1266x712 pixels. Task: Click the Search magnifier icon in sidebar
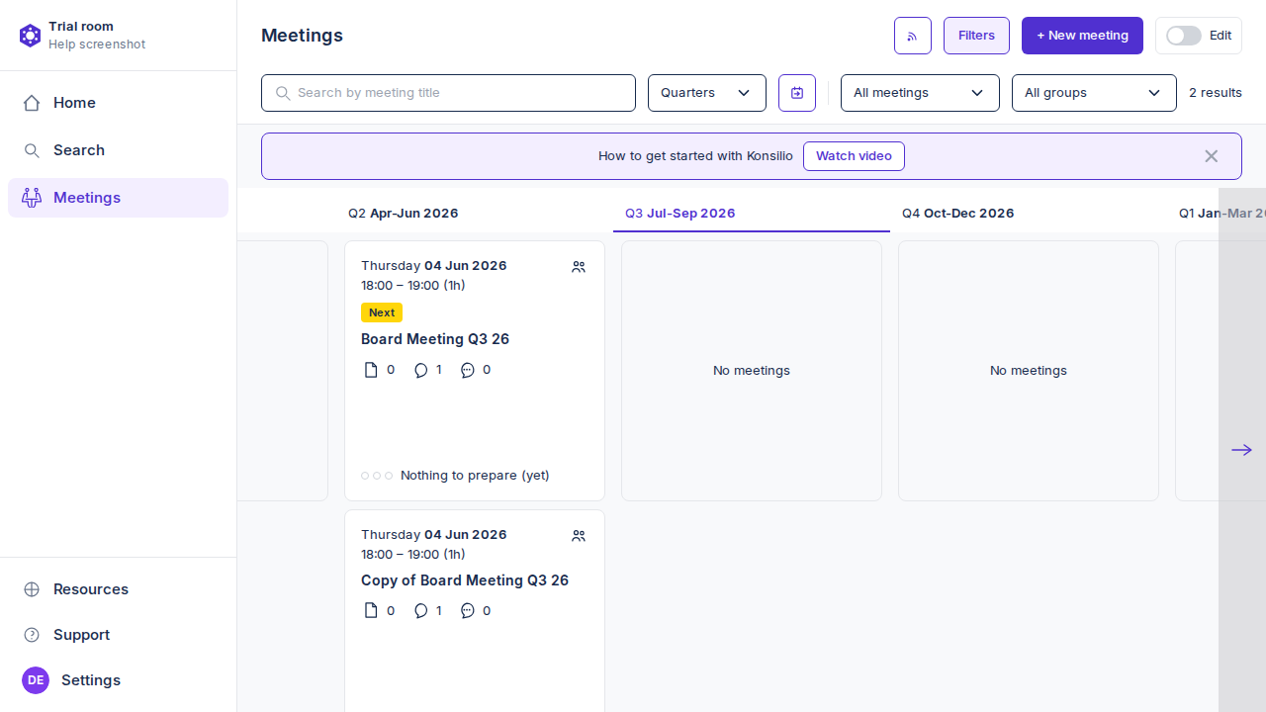32,150
